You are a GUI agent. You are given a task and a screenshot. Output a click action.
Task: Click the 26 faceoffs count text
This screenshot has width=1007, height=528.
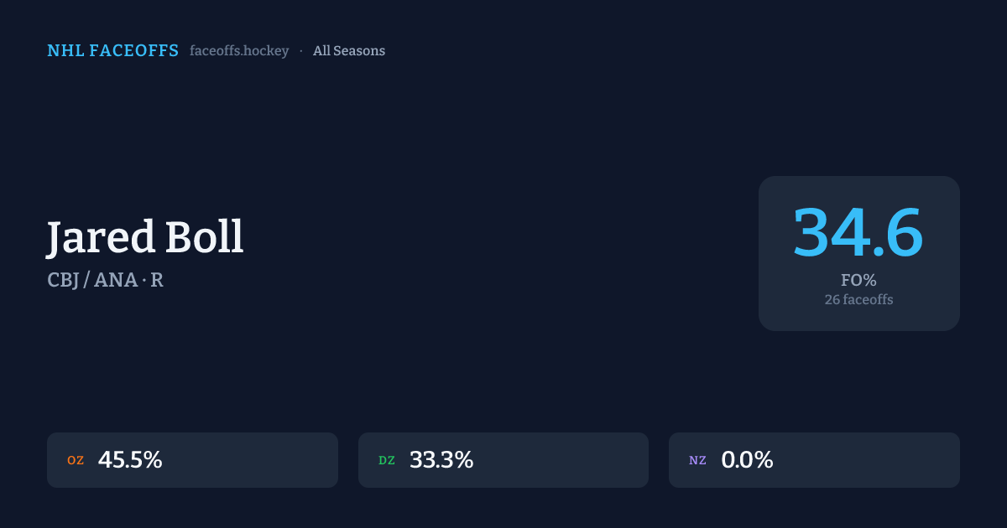pos(858,299)
